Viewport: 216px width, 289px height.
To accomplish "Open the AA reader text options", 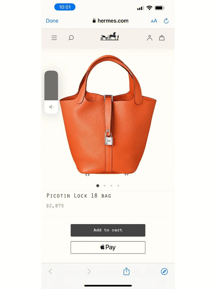I will 154,21.
